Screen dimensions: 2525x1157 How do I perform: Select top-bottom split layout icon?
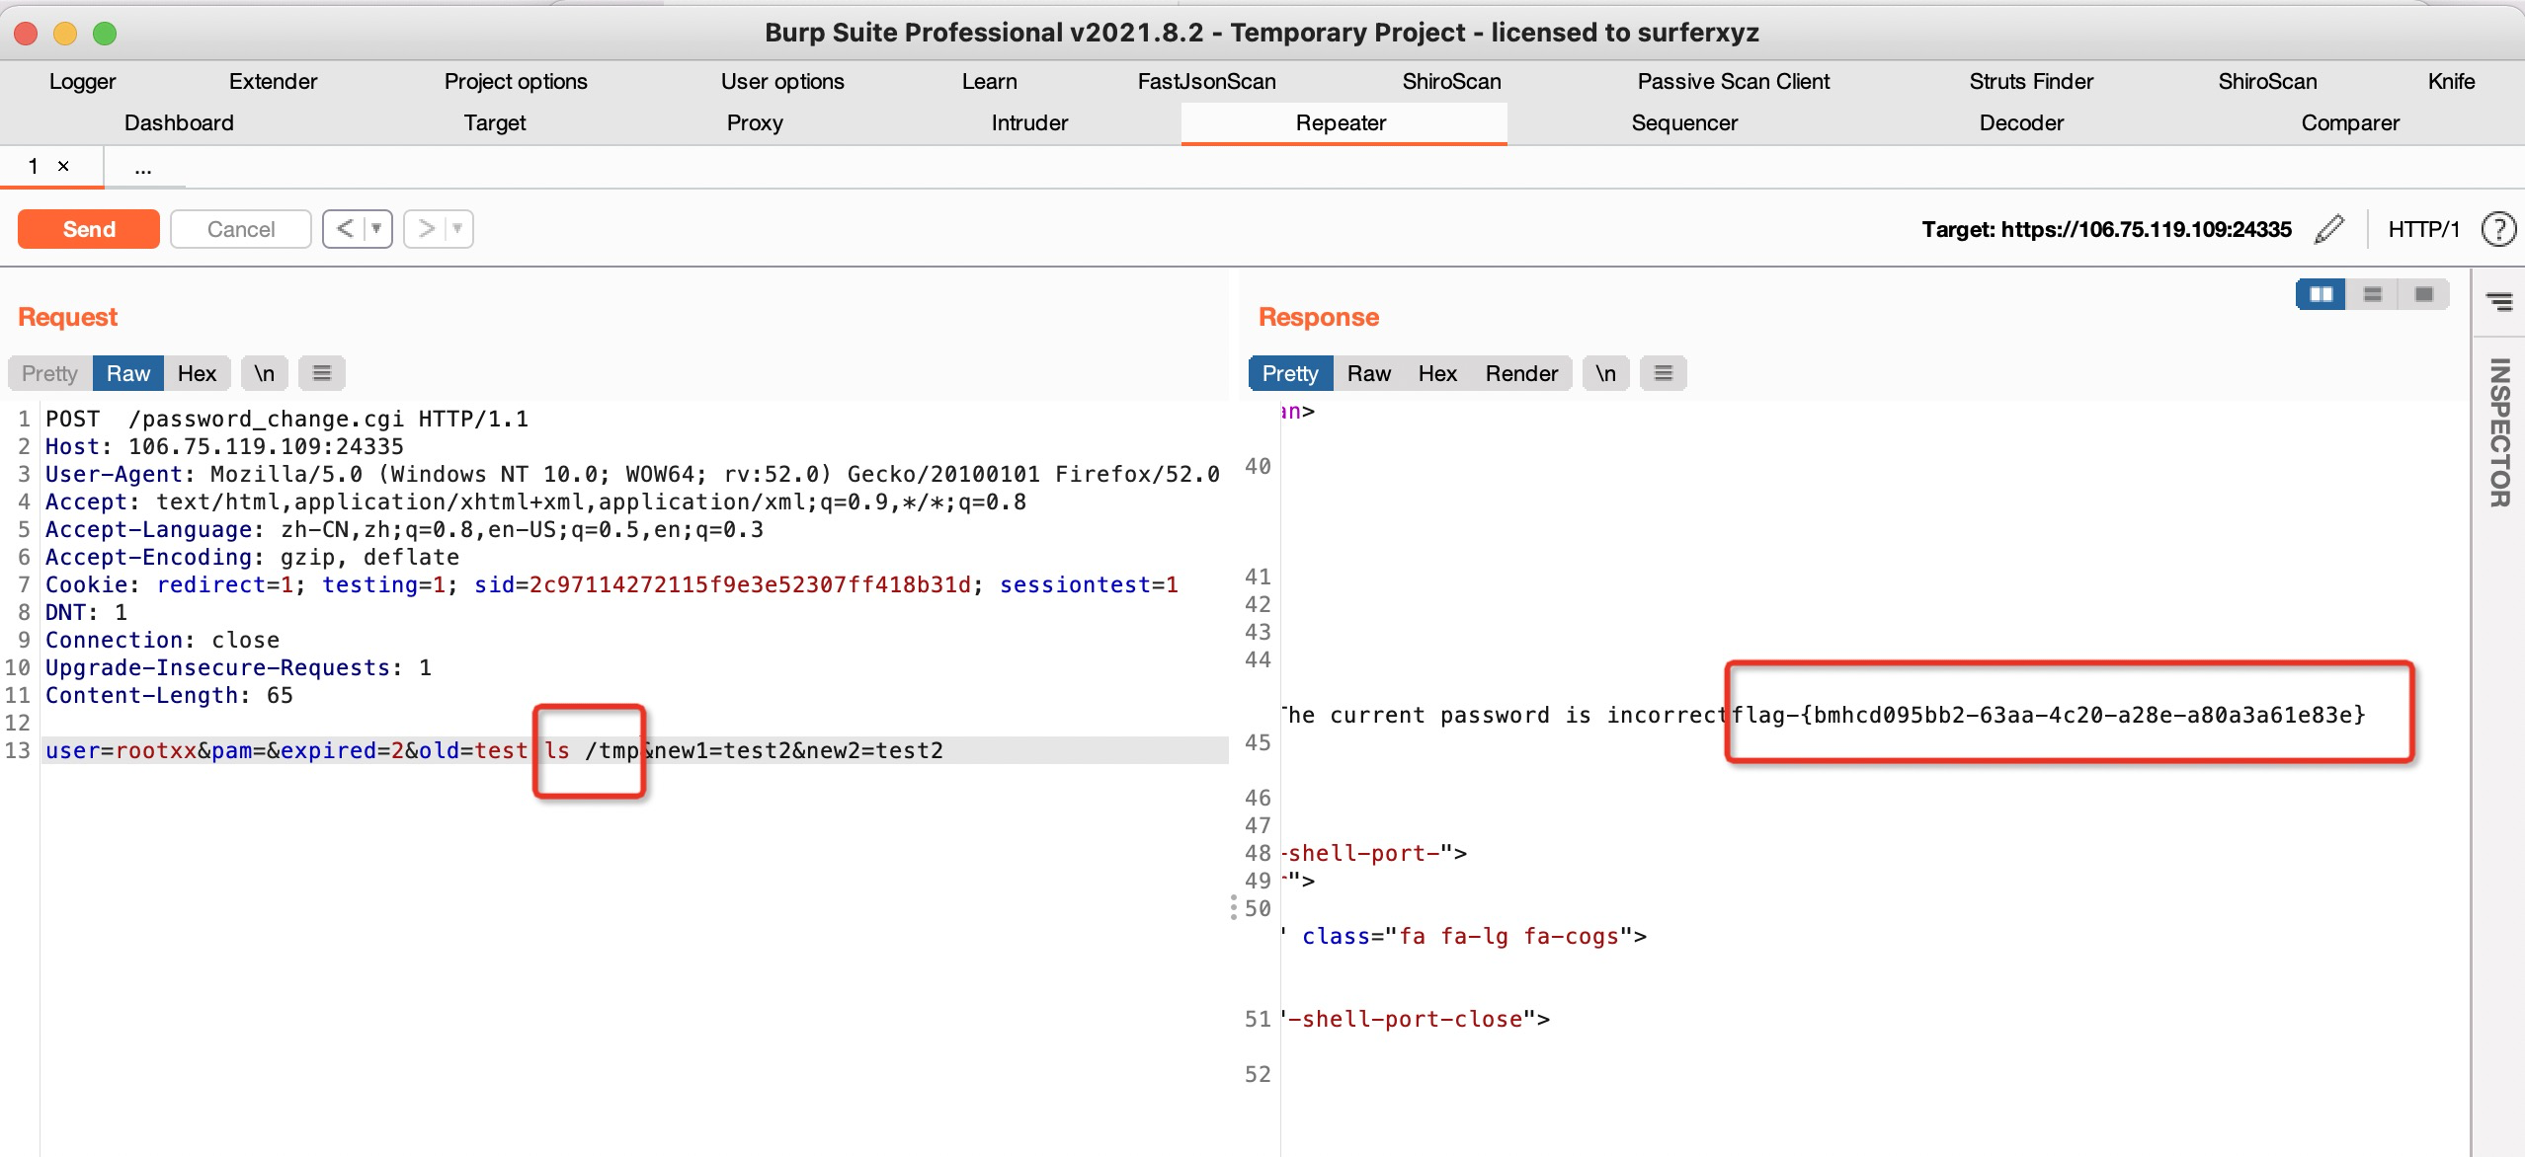pyautogui.click(x=2372, y=294)
